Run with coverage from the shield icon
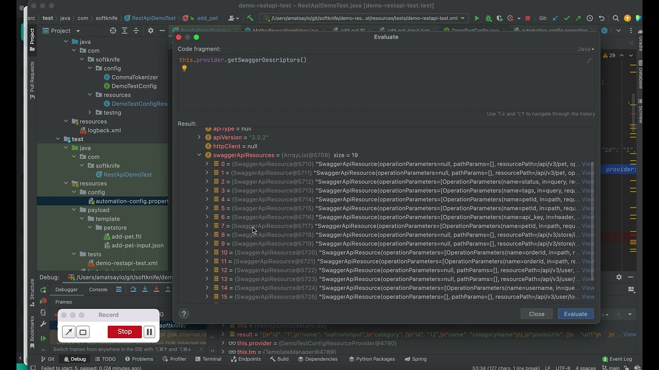 [499, 18]
